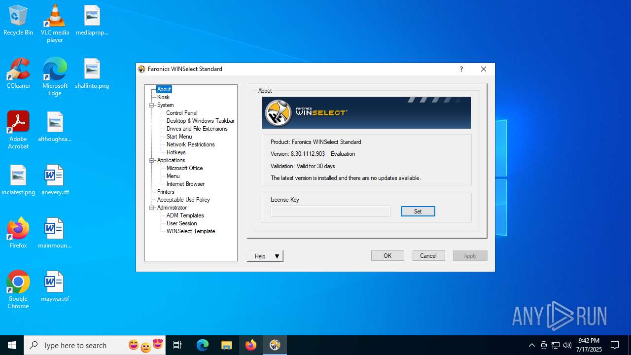631x355 pixels.
Task: Select the althoughsa... image file on desktop
Action: pos(55,127)
